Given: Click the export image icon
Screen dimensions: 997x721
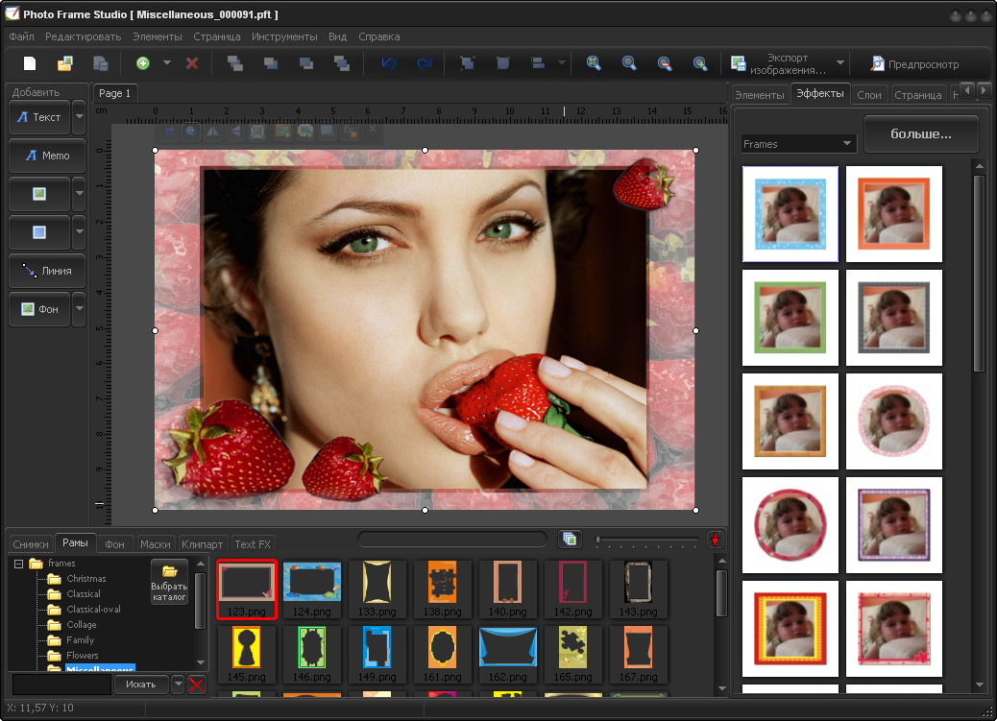Looking at the screenshot, I should [x=739, y=63].
